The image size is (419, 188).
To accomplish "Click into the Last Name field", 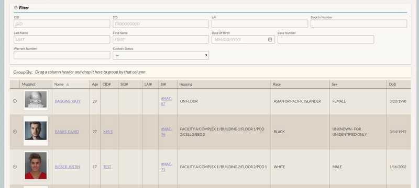I will pos(62,39).
